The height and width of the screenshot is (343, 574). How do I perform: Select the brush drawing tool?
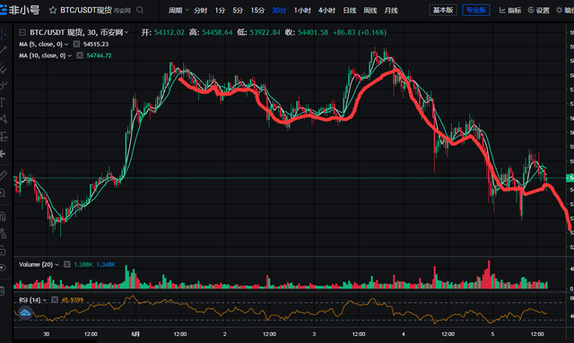(3, 86)
